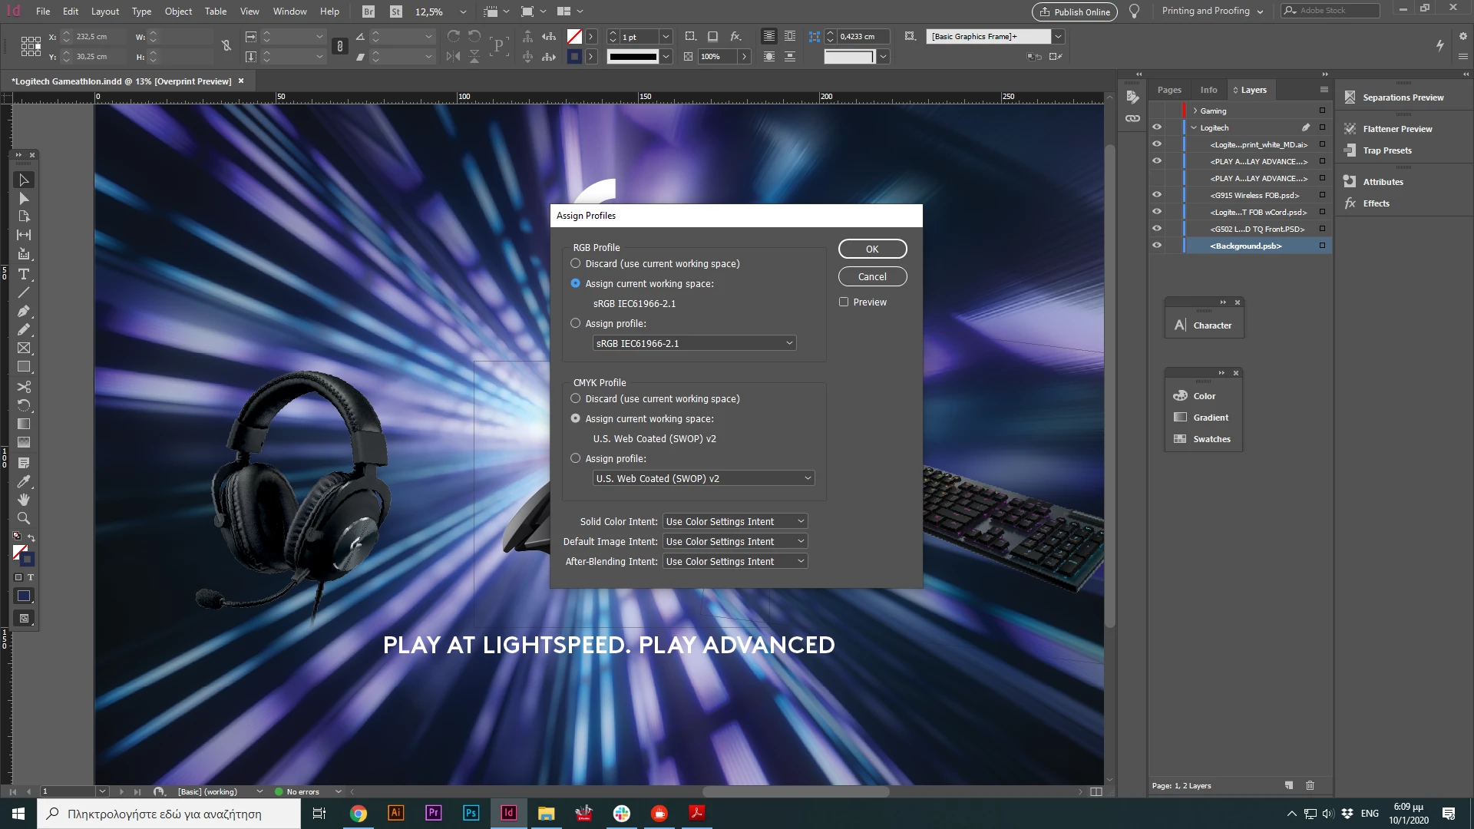Click OK in Assign Profiles dialog
Viewport: 1474px width, 829px height.
click(x=872, y=249)
